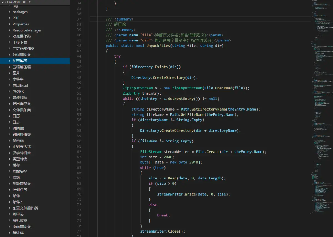Select the 验证码 folder
The width and height of the screenshot is (333, 237).
point(18,233)
